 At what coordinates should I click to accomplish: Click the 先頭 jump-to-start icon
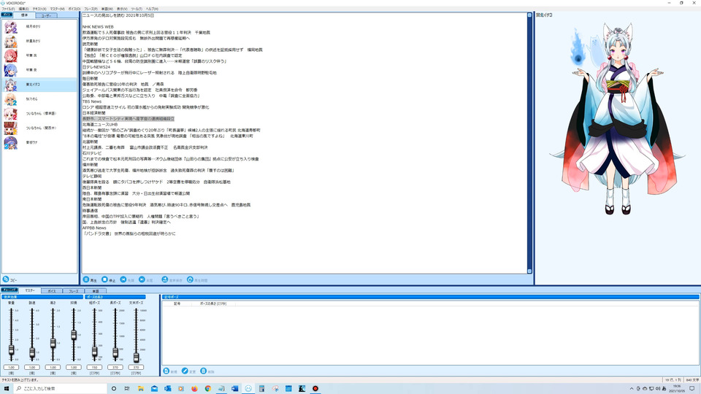point(123,279)
